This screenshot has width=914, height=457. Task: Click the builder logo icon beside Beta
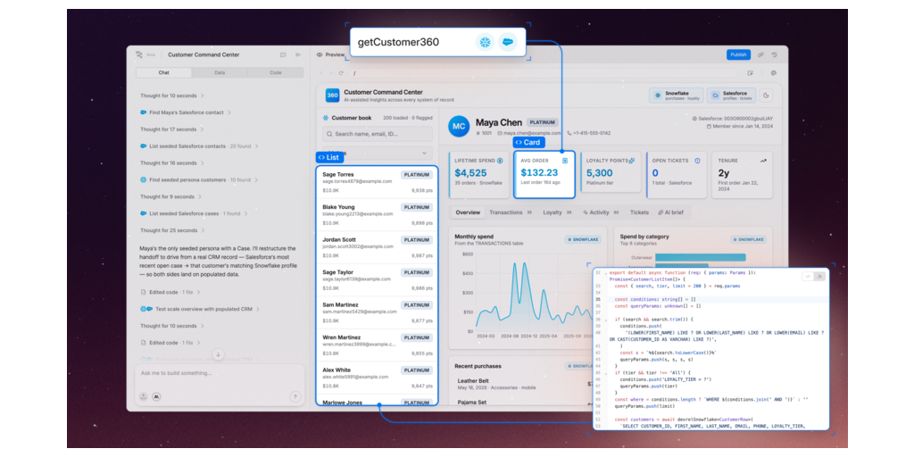[139, 54]
